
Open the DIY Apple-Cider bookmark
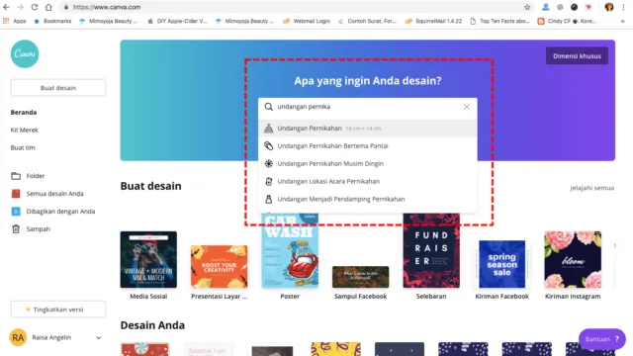[177, 21]
